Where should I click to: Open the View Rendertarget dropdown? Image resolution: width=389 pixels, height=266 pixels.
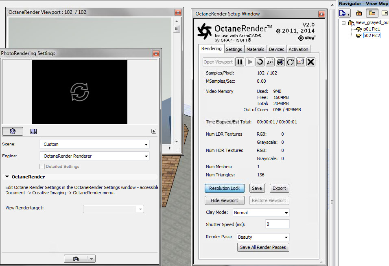pos(114,209)
